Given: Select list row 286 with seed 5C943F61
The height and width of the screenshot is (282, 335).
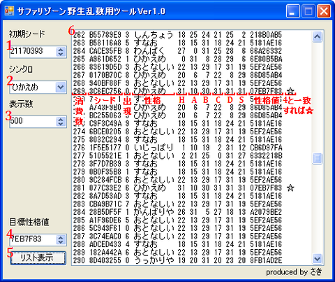Looking at the screenshot, I should tap(177, 228).
